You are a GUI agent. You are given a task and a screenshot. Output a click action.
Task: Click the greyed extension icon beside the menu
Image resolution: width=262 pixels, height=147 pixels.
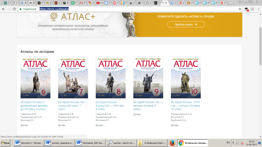pyautogui.click(x=252, y=9)
